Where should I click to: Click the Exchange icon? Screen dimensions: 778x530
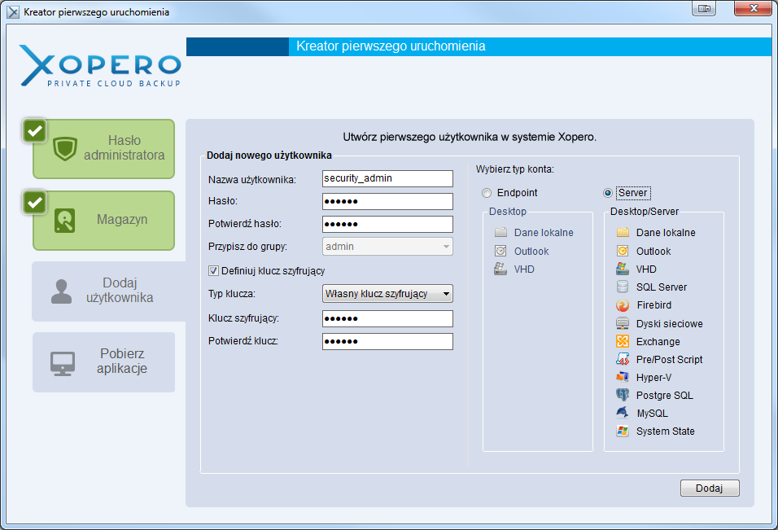coord(623,341)
